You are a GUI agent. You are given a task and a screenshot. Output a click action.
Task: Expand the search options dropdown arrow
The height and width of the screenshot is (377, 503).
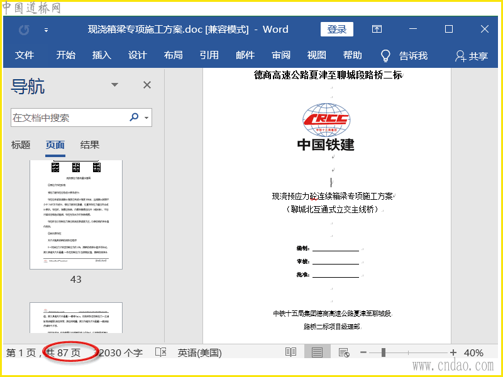click(x=146, y=117)
